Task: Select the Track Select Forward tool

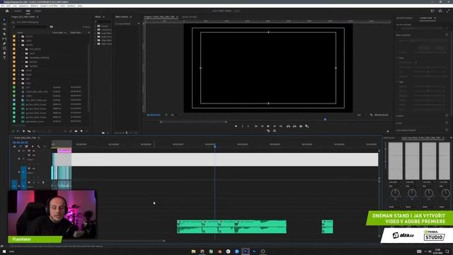Action: (4, 25)
